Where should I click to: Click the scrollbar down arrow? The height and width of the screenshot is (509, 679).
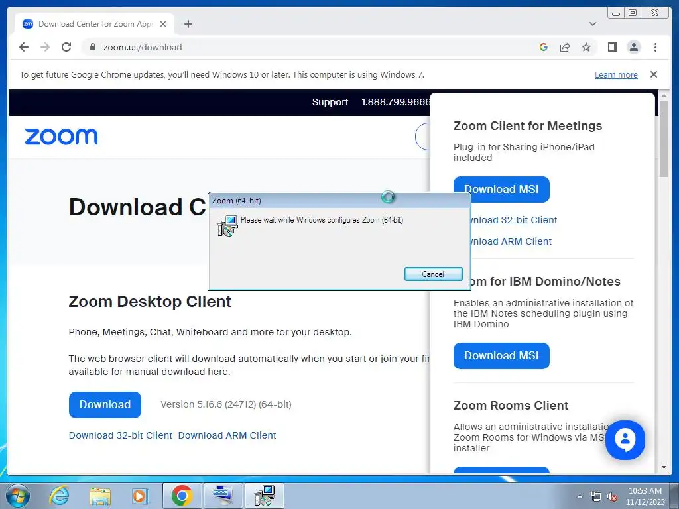pos(664,467)
